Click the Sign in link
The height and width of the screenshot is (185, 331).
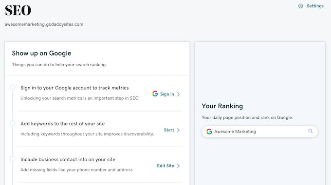[x=167, y=94]
